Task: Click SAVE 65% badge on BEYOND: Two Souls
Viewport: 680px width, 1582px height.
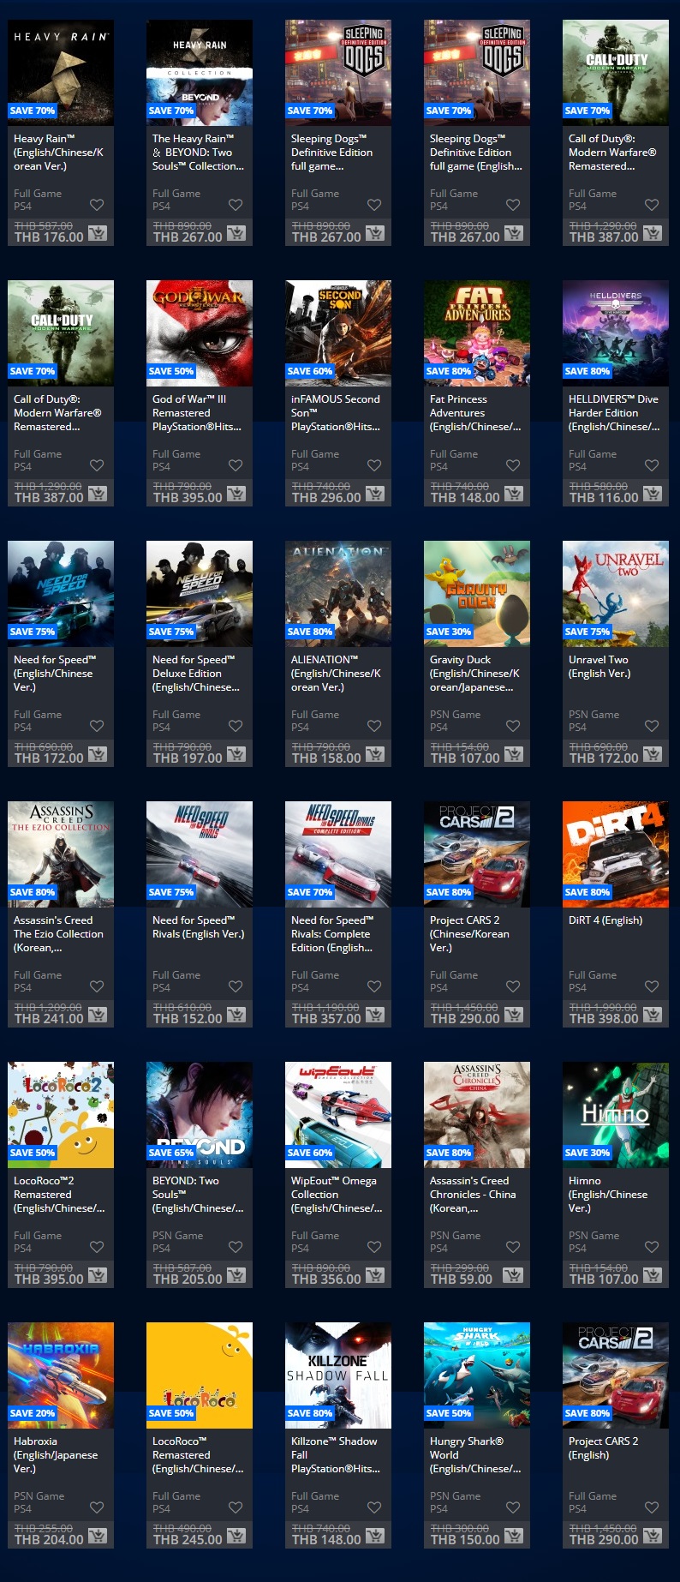Action: pos(171,1153)
